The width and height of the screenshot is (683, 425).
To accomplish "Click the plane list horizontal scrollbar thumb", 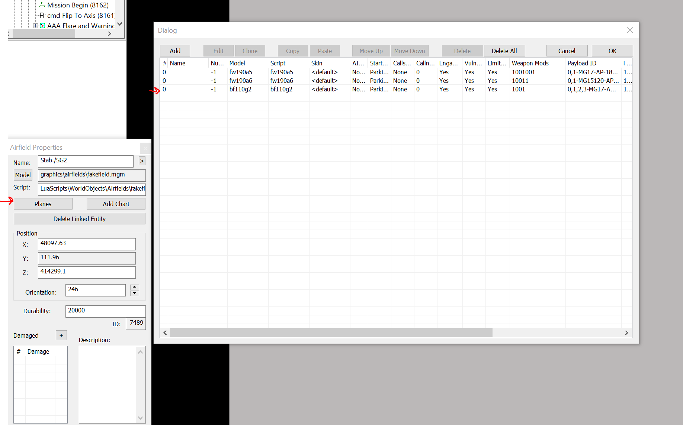I will (331, 332).
